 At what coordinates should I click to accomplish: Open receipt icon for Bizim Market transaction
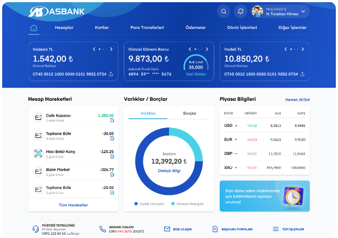[112, 175]
